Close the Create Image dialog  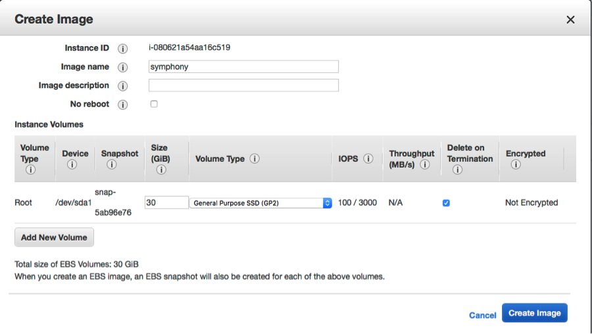(570, 20)
